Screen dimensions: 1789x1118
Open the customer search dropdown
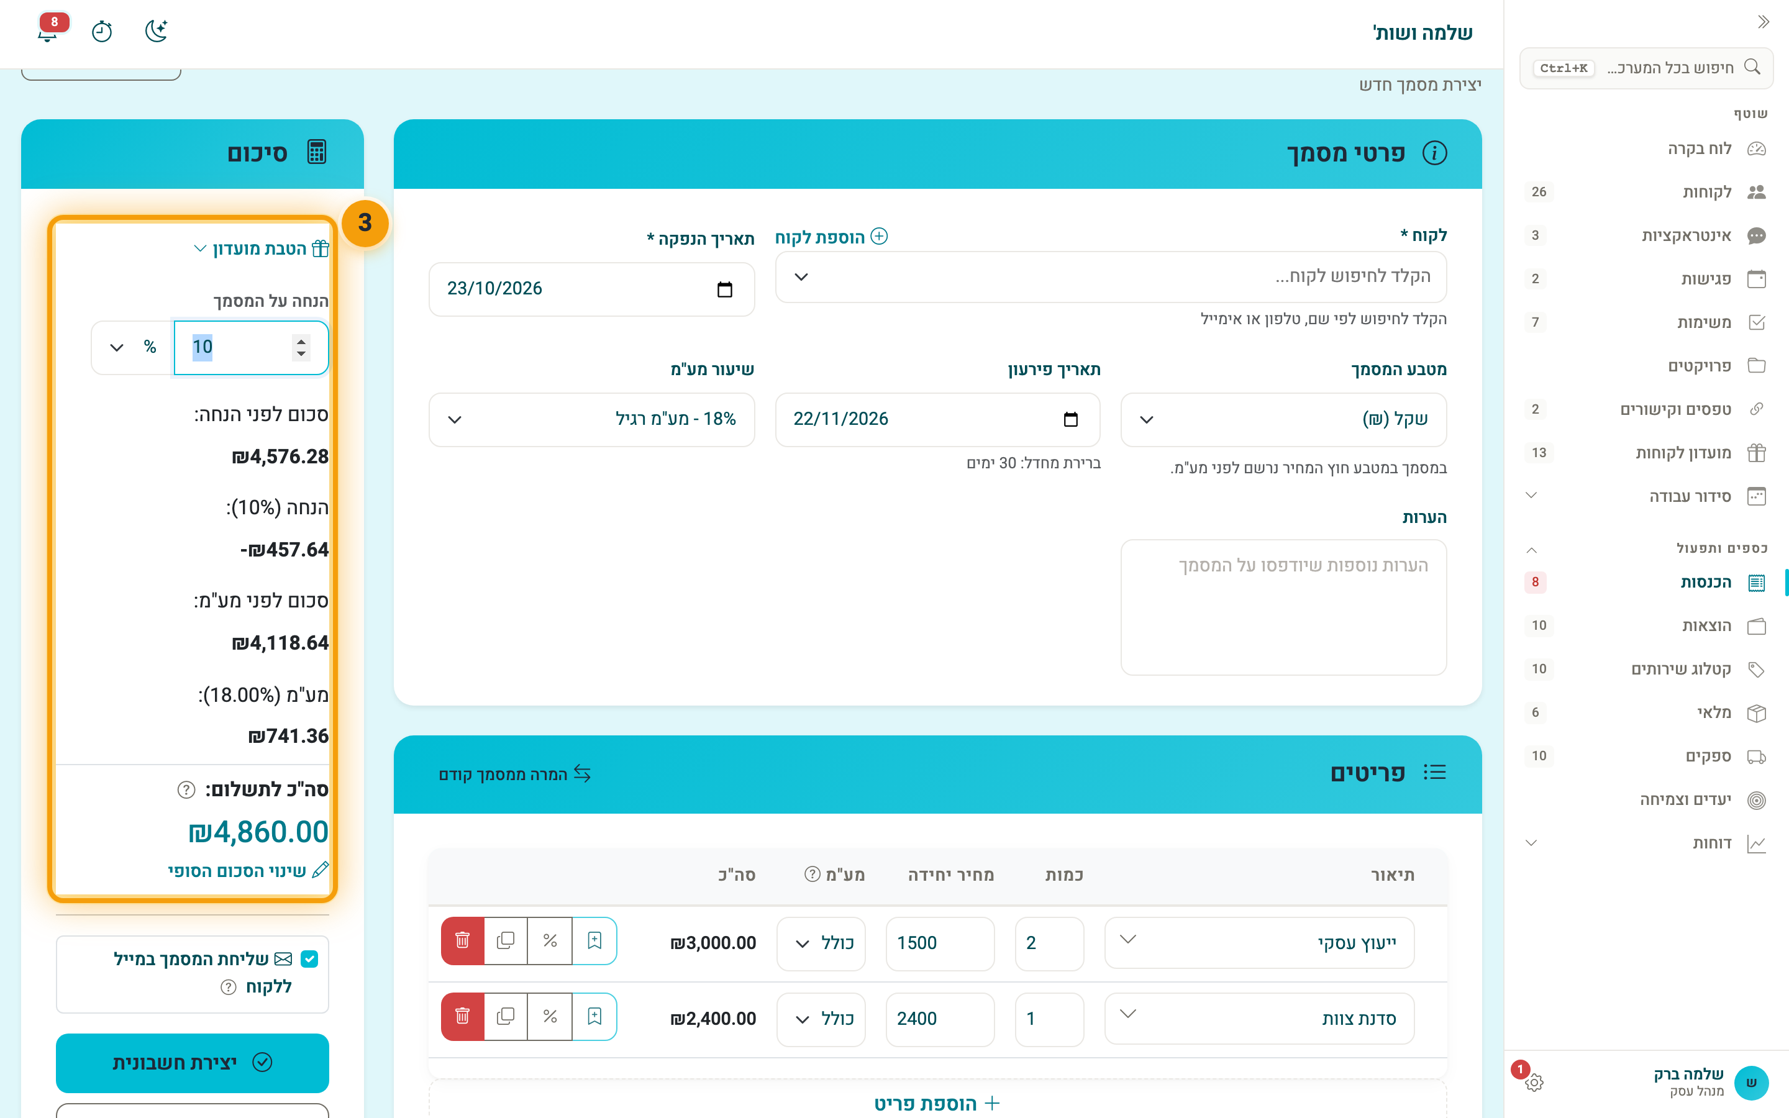click(x=1111, y=276)
